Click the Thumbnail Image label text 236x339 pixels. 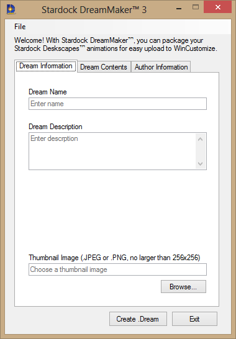coord(114,258)
